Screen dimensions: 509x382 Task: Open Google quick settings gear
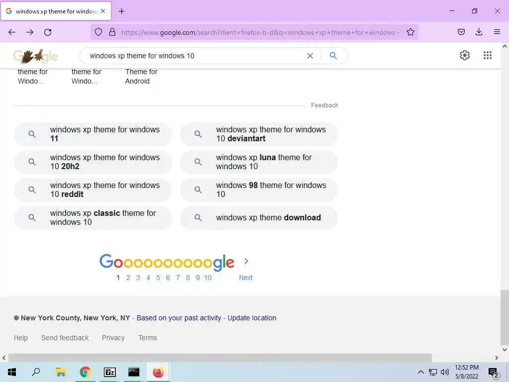465,55
